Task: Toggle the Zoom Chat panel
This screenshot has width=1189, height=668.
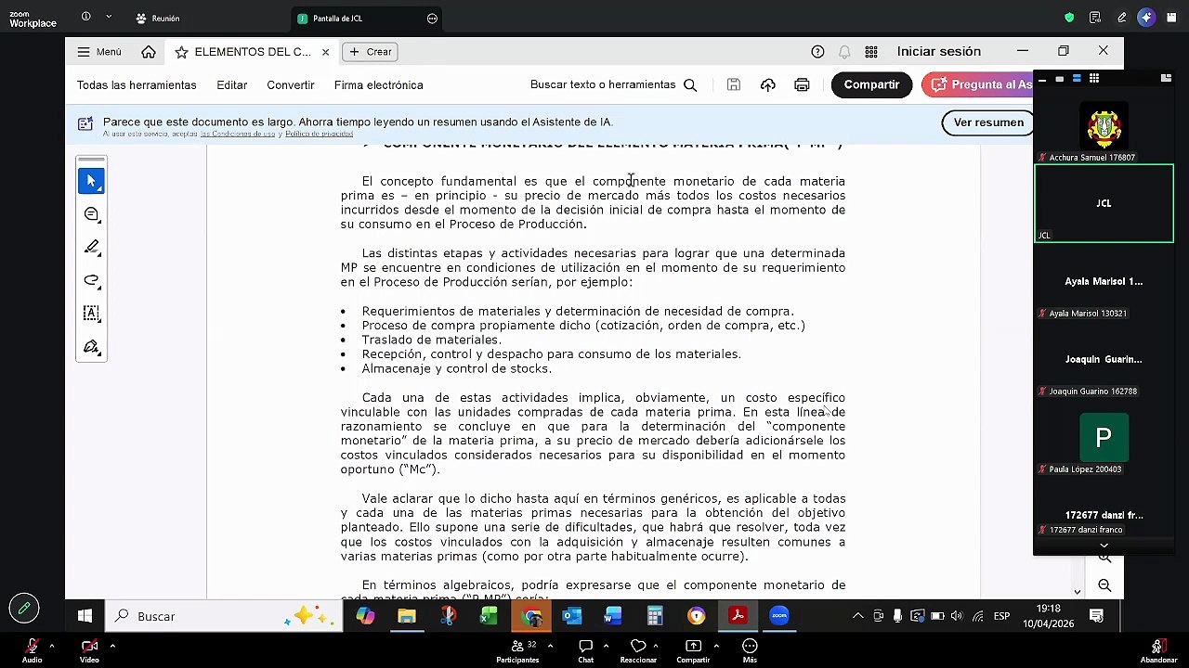Action: click(x=585, y=650)
